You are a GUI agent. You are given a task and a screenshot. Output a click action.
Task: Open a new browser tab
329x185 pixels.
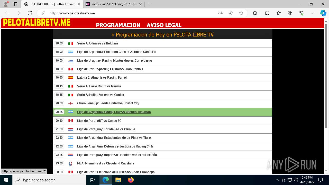click(x=149, y=4)
